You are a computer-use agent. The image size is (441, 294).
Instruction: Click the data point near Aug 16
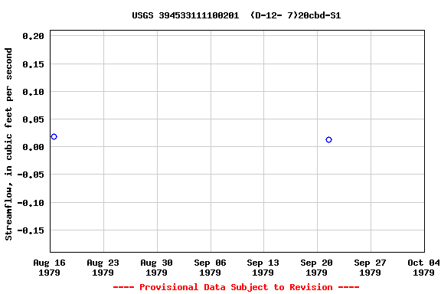[54, 137]
